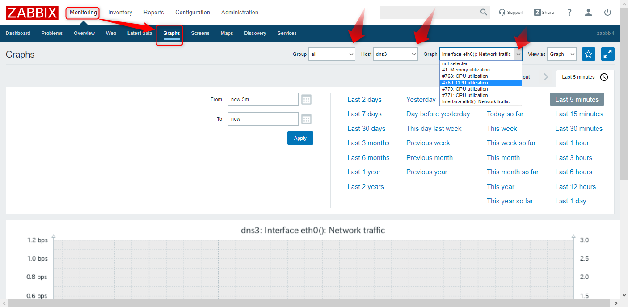628x307 pixels.
Task: Click the sign out power icon
Action: pyautogui.click(x=607, y=13)
